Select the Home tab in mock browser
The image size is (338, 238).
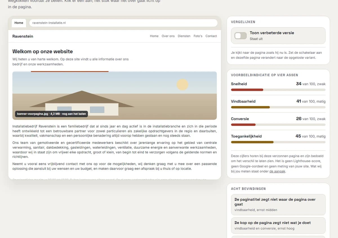19,23
